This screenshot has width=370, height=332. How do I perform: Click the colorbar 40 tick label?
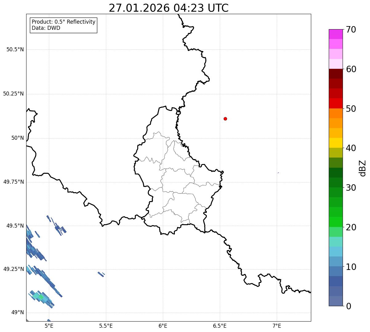point(351,148)
